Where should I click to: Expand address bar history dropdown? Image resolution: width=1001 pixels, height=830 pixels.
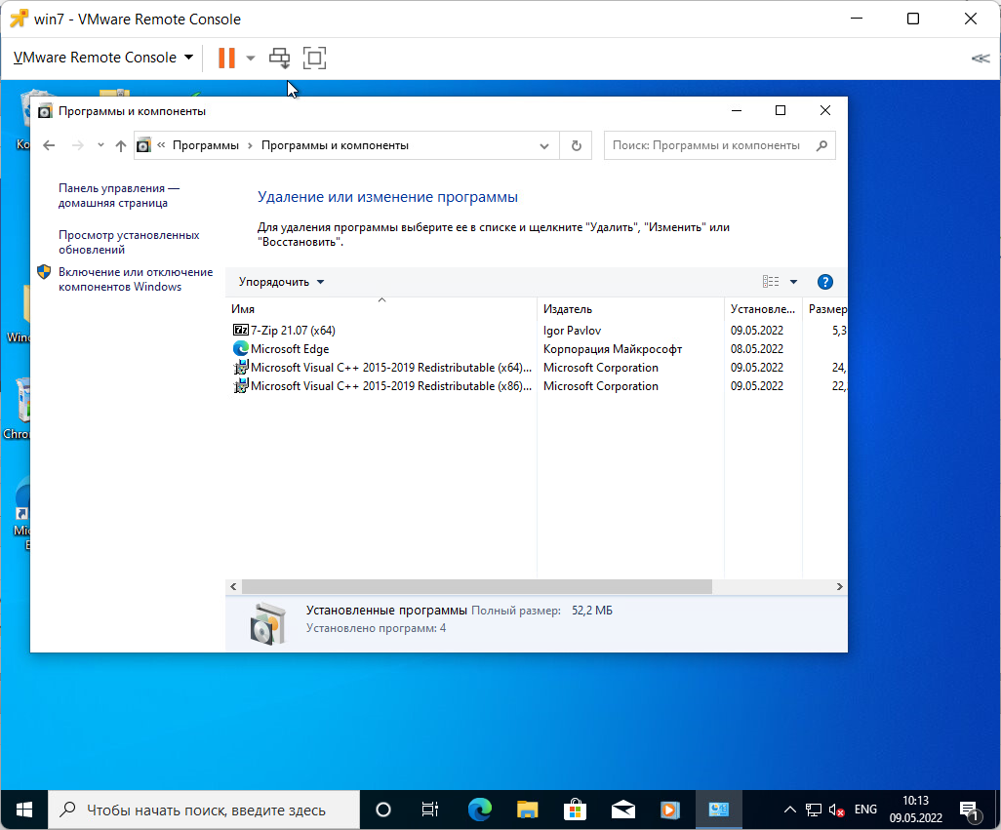[543, 145]
